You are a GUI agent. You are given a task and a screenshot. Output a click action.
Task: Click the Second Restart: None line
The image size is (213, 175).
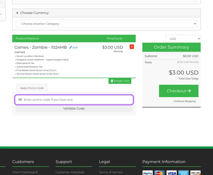click(37, 74)
